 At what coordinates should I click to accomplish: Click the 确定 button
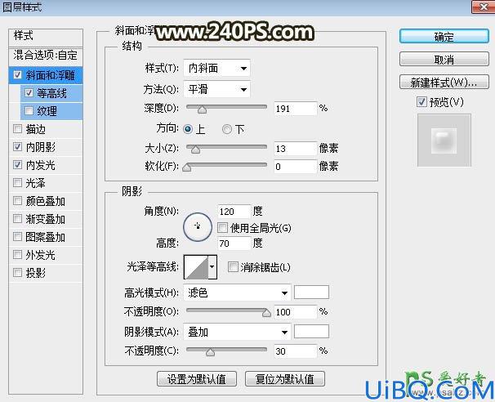(444, 37)
